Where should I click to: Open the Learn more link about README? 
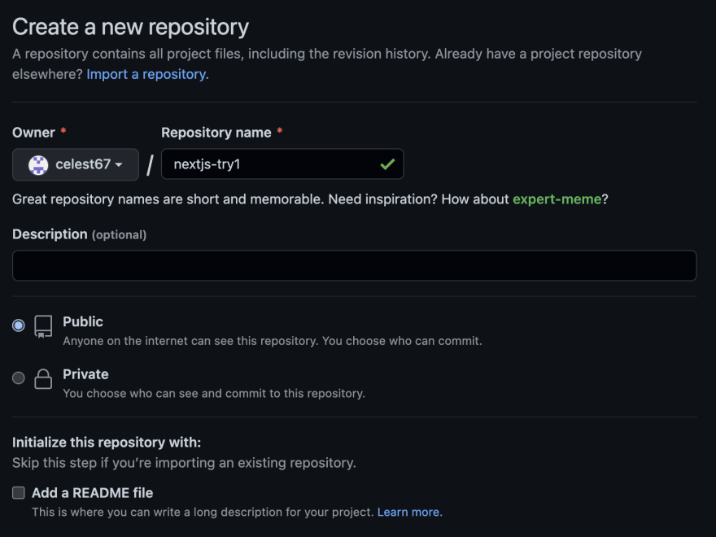[x=409, y=512]
